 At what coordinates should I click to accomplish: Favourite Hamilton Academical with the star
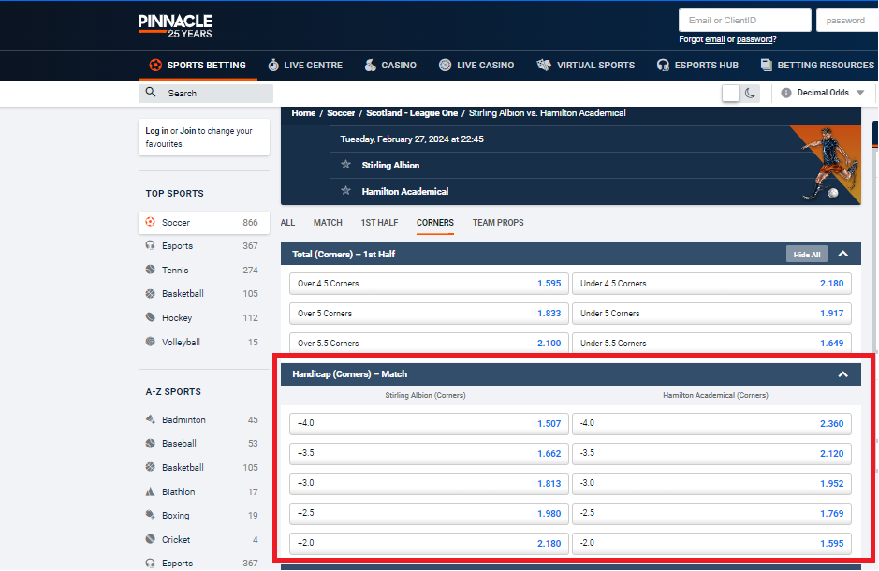click(345, 191)
